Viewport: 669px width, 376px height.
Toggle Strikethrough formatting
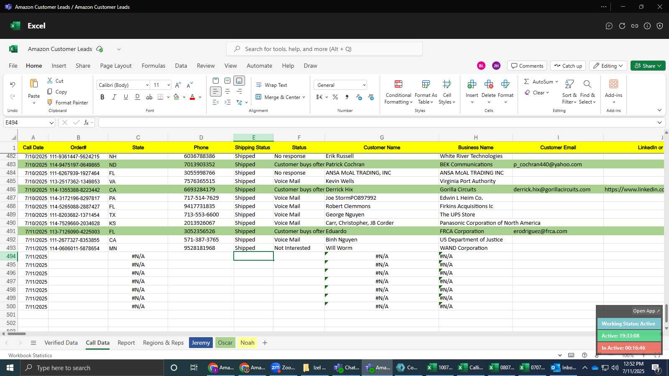click(149, 97)
